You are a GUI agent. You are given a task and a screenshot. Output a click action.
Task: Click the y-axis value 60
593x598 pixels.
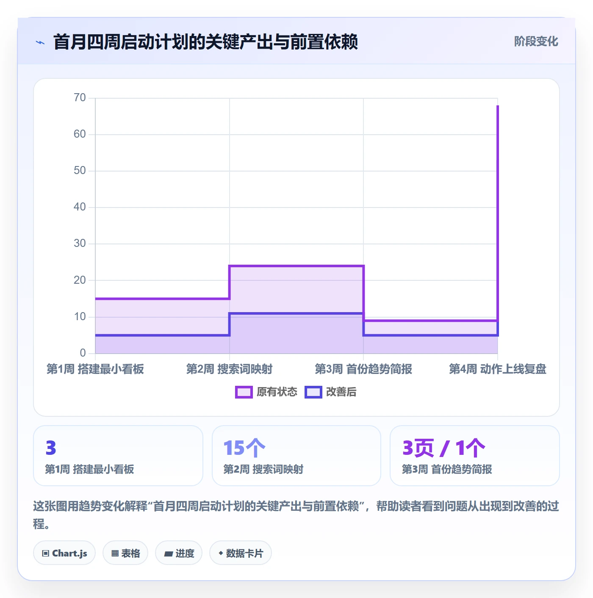(80, 134)
